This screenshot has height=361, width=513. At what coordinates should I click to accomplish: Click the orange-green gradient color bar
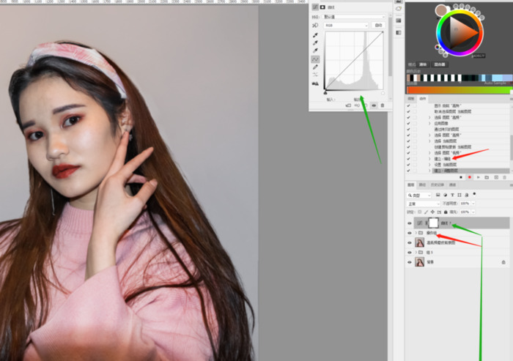(459, 89)
